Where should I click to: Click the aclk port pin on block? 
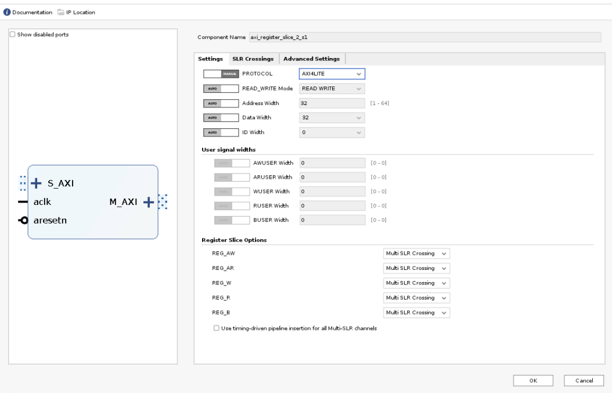23,201
